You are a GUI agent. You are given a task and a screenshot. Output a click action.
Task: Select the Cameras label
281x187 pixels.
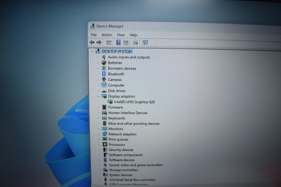pyautogui.click(x=115, y=80)
